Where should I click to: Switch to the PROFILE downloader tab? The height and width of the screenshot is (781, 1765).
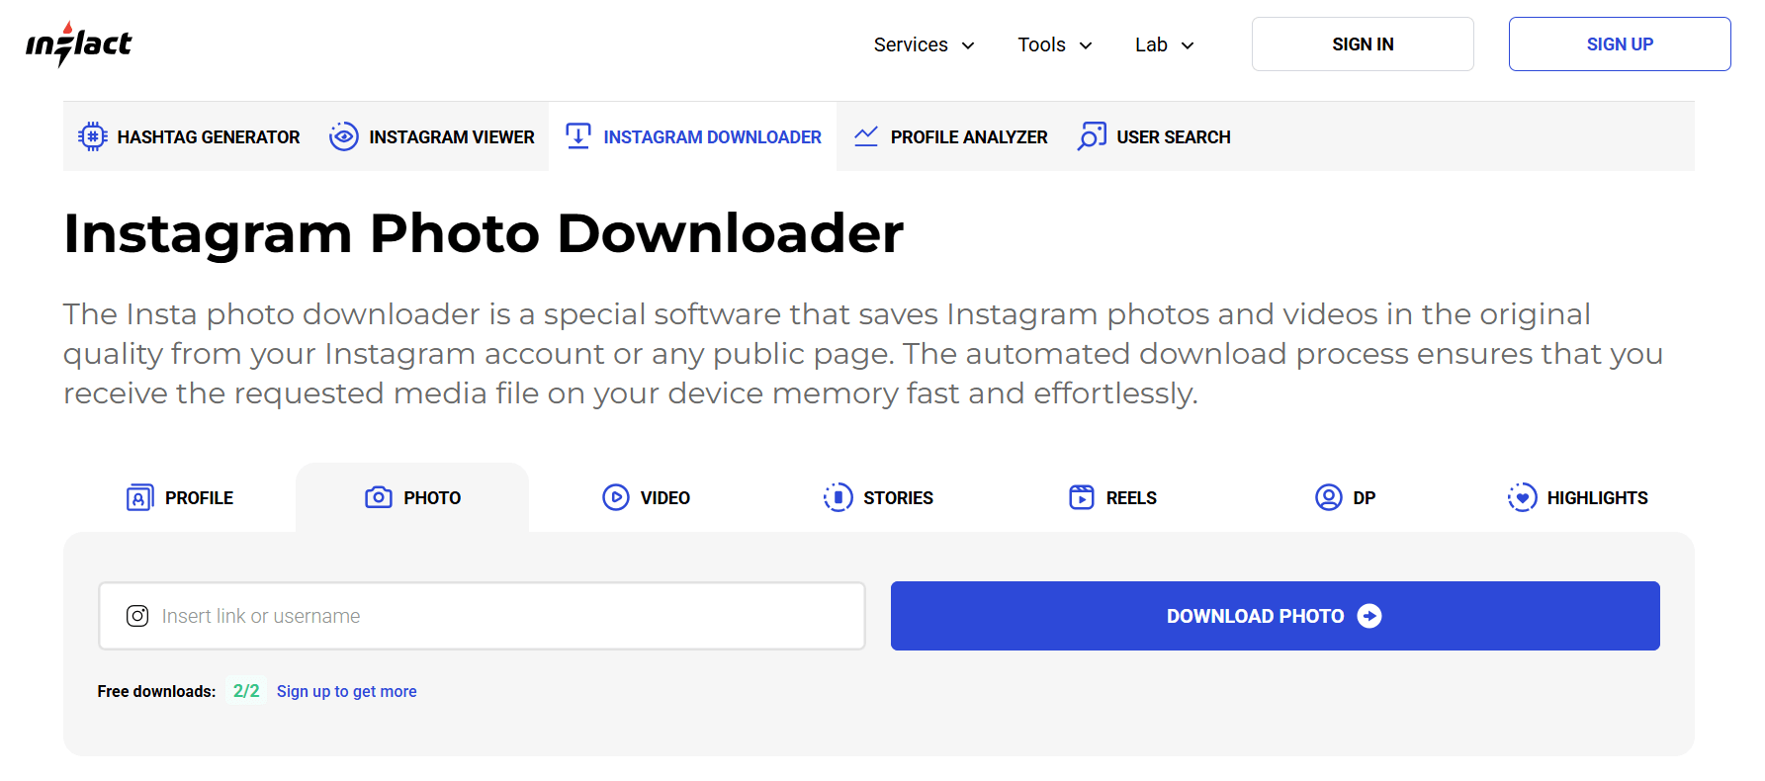point(180,497)
